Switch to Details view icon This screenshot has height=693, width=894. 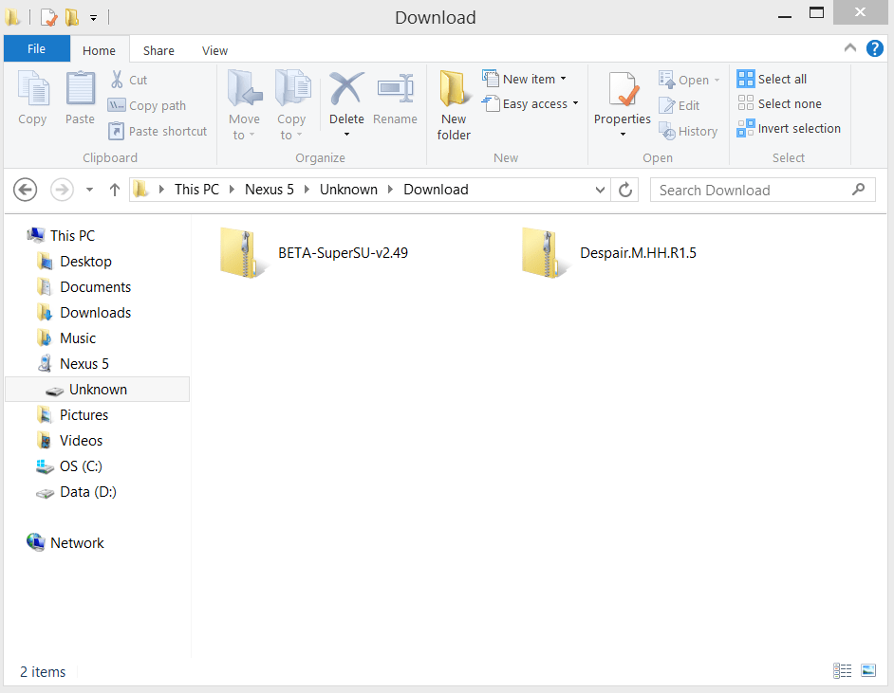point(842,671)
